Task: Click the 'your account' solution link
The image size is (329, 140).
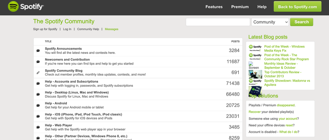Action: 288,118
